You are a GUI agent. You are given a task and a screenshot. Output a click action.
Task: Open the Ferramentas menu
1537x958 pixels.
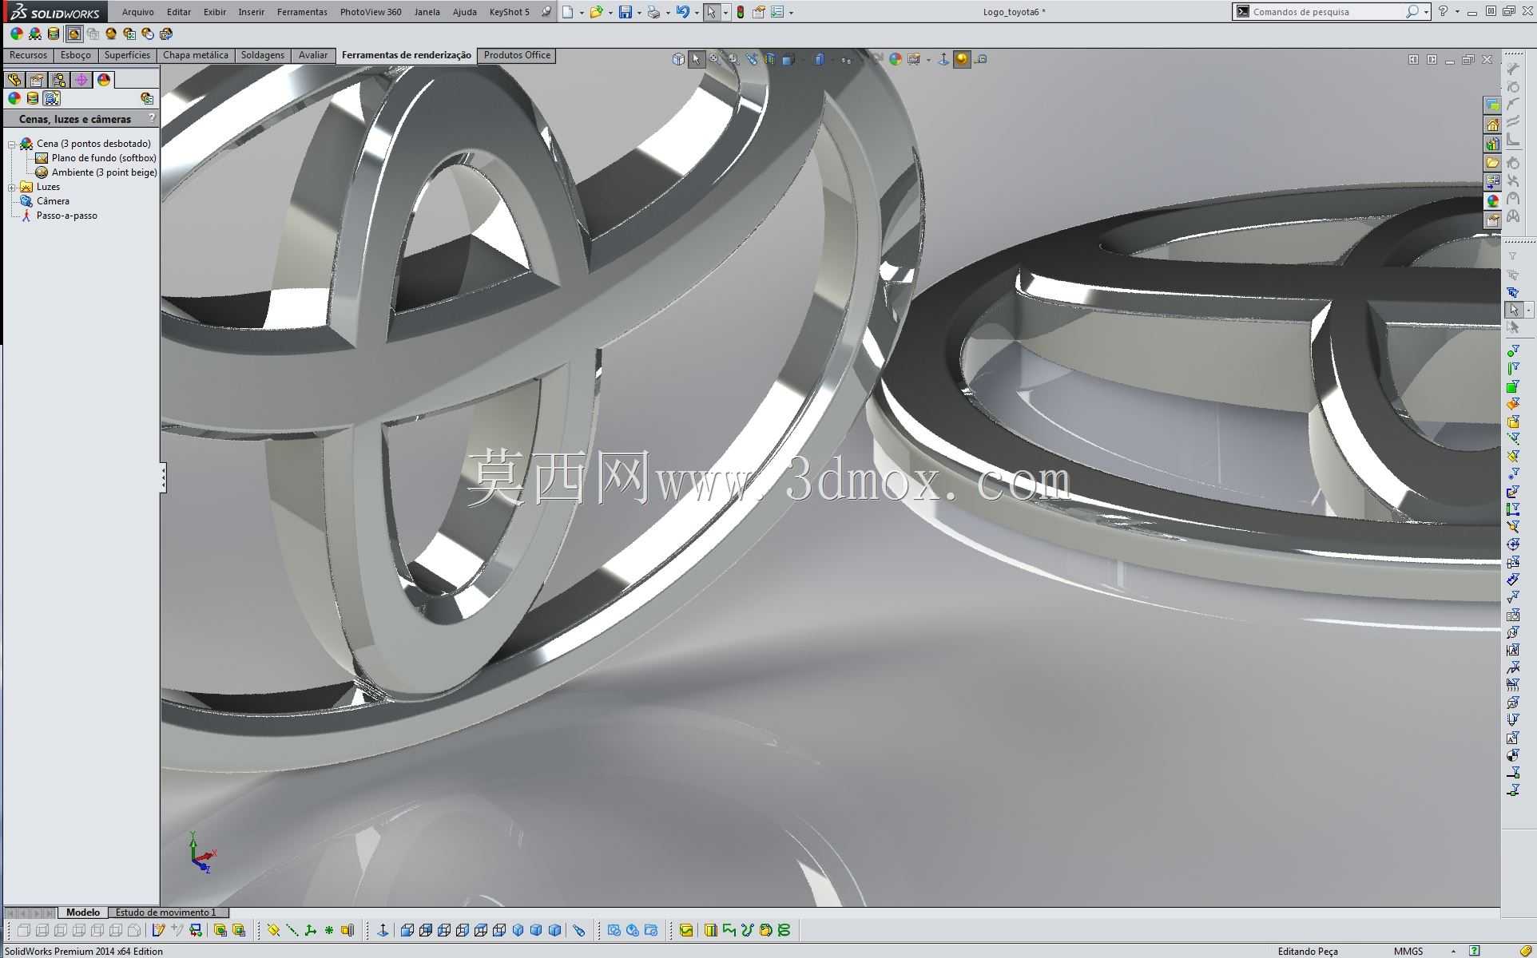coord(302,12)
